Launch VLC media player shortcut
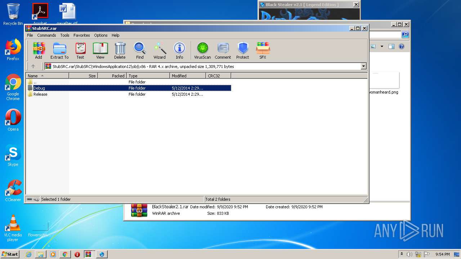This screenshot has height=259, width=461. click(x=13, y=228)
